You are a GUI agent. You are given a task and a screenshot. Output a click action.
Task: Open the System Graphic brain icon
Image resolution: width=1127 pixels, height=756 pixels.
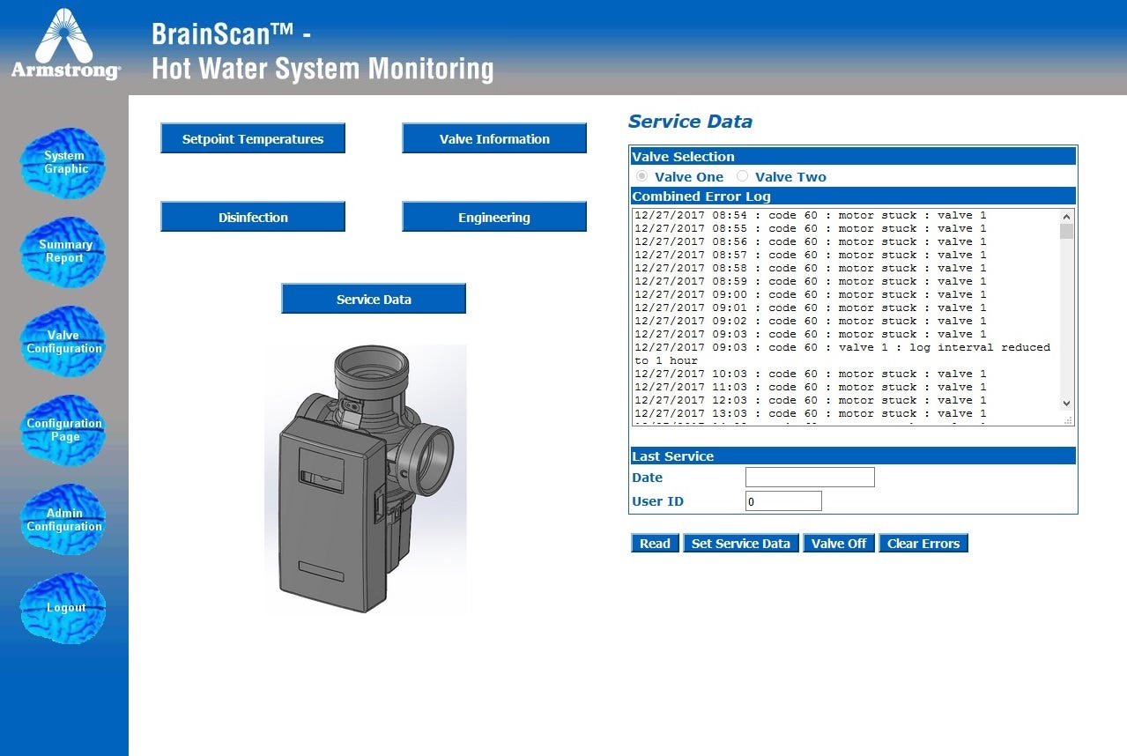point(64,163)
